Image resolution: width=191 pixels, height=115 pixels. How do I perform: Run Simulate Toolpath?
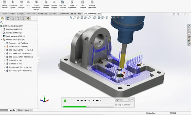(x=54, y=4)
